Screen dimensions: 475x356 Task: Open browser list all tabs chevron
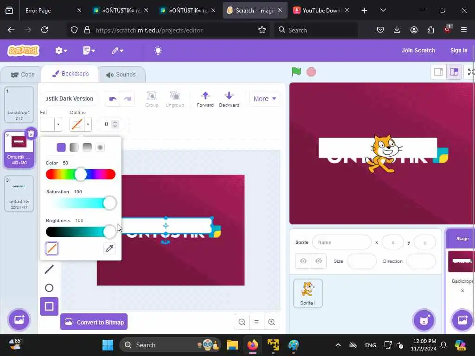click(x=383, y=10)
